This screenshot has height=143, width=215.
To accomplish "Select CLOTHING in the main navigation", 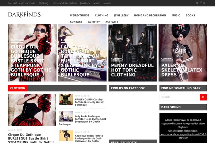I will click(x=102, y=15).
